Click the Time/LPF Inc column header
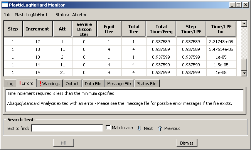The width and height of the screenshot is (251, 150). (221, 29)
